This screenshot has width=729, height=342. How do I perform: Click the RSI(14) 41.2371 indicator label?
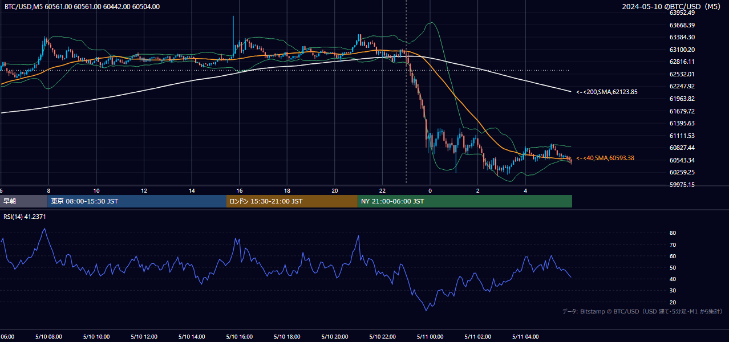coord(25,217)
